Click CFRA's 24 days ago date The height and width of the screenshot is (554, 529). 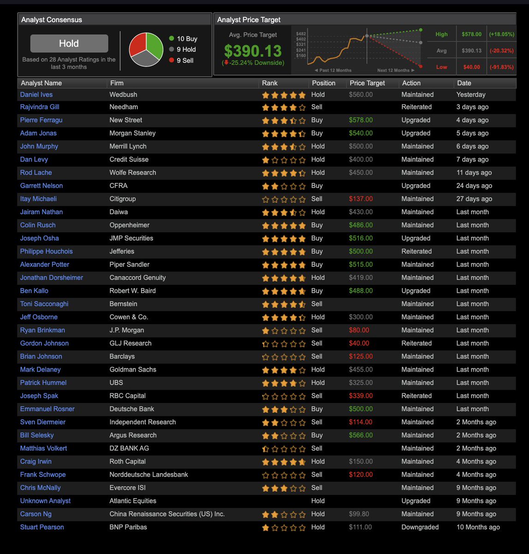point(474,186)
